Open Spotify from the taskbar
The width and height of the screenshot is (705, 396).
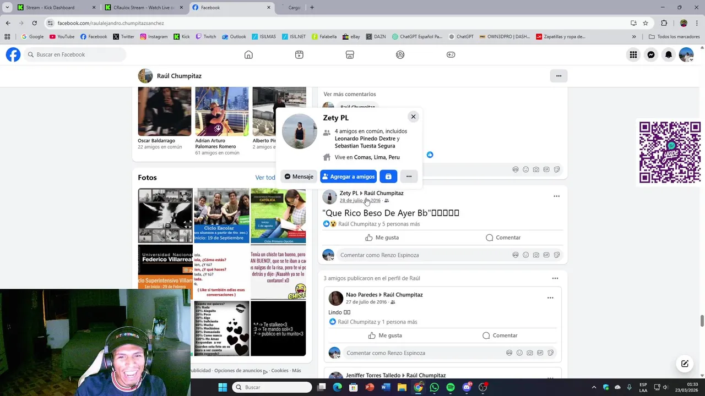pyautogui.click(x=451, y=387)
